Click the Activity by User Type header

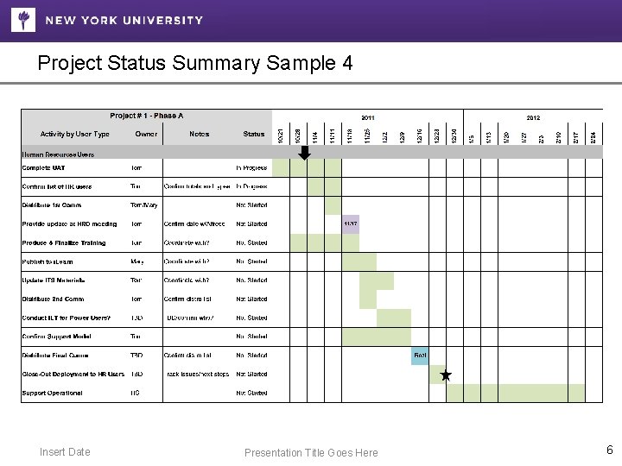[x=75, y=134]
